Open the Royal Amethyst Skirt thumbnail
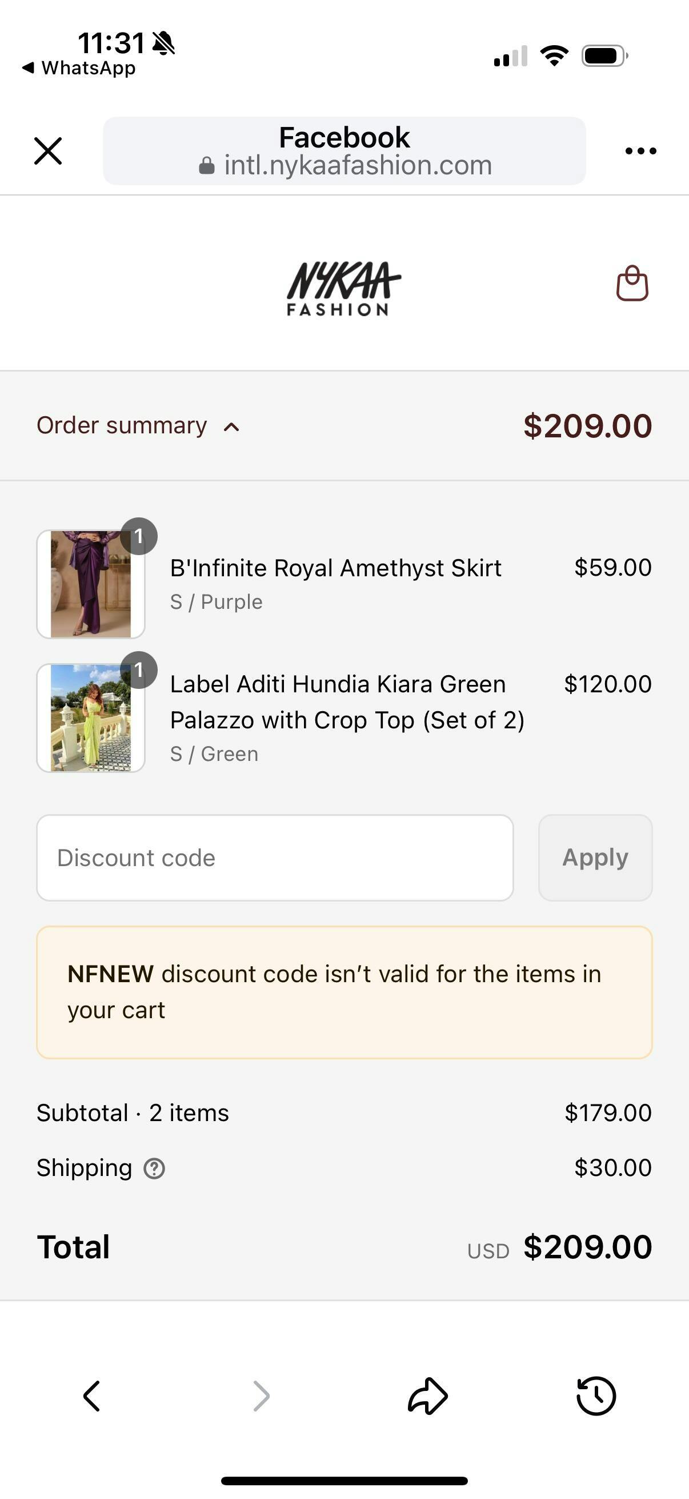 91,584
